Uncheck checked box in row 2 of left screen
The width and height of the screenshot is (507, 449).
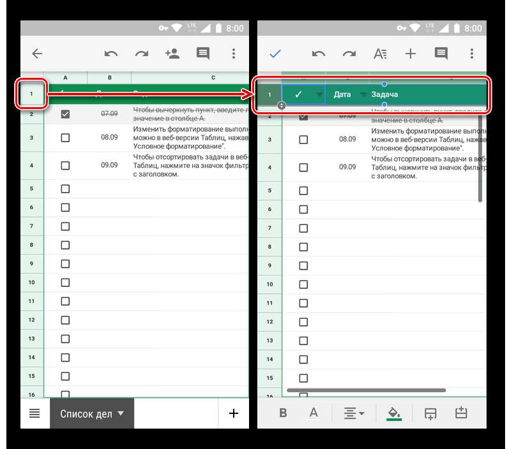pos(65,114)
